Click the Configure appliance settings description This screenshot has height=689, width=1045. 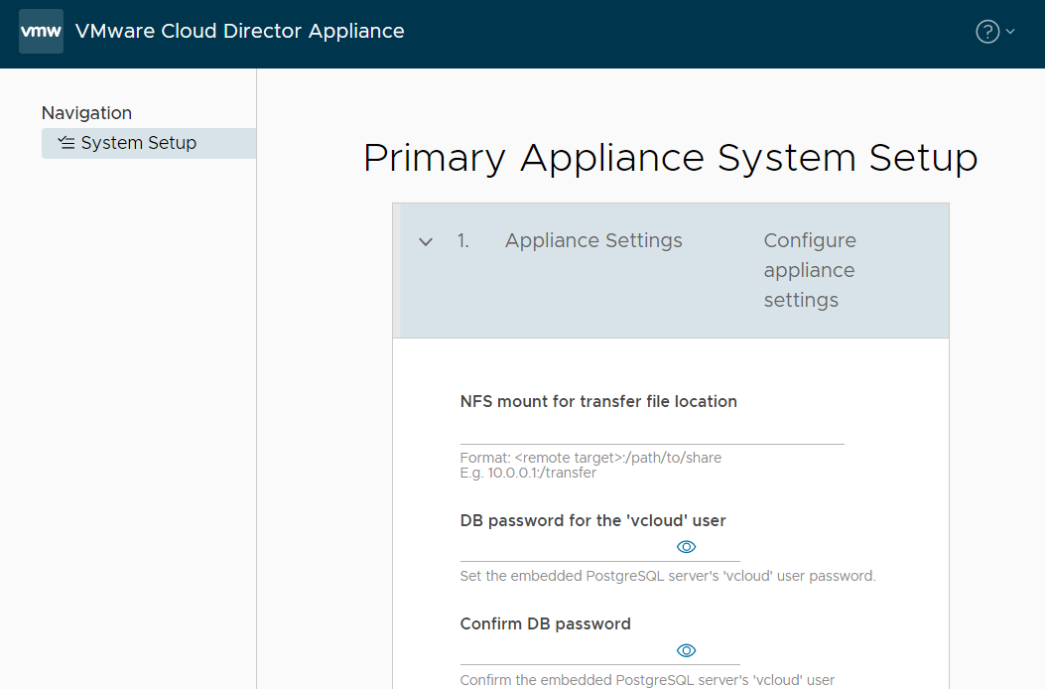click(810, 270)
